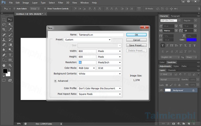Open the 8 bit depth dropdown

[x=109, y=68]
